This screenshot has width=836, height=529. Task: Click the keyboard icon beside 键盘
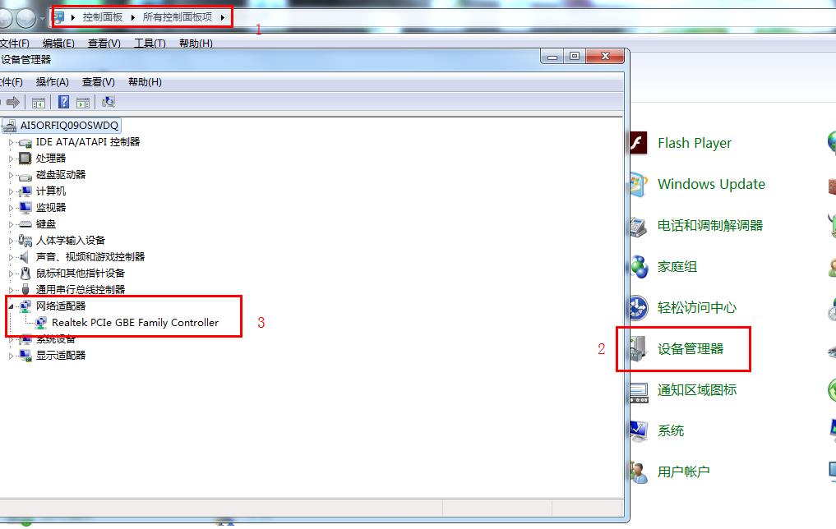25,224
